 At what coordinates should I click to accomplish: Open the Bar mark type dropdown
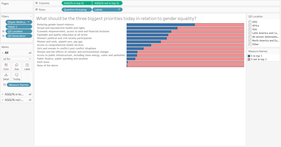[17, 59]
